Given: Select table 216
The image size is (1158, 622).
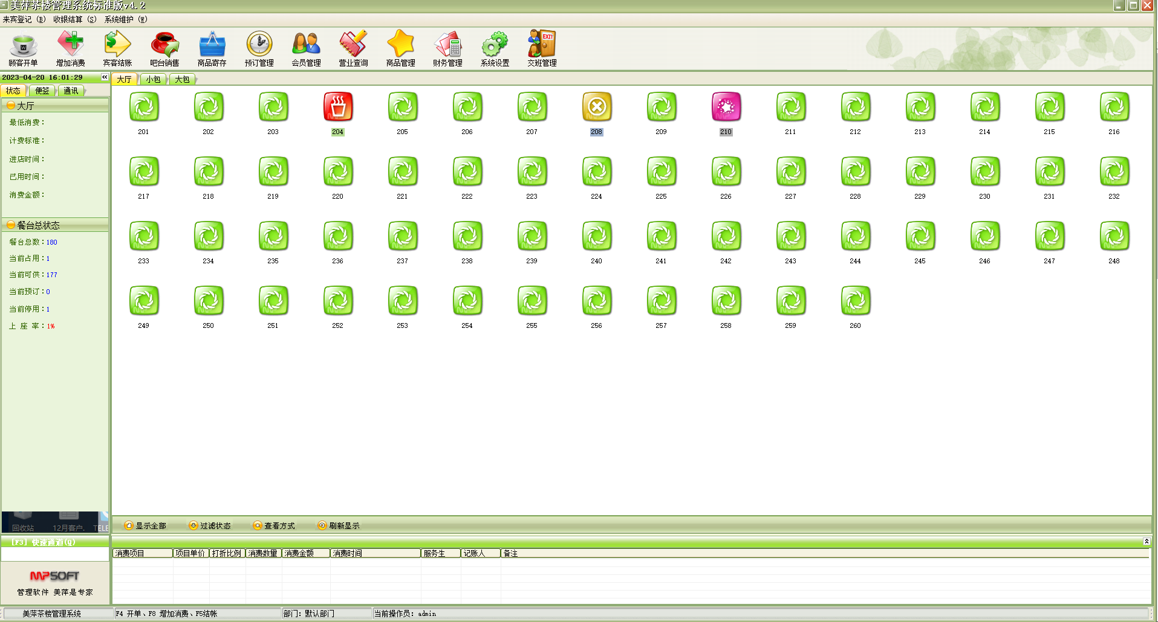Looking at the screenshot, I should click(1114, 107).
